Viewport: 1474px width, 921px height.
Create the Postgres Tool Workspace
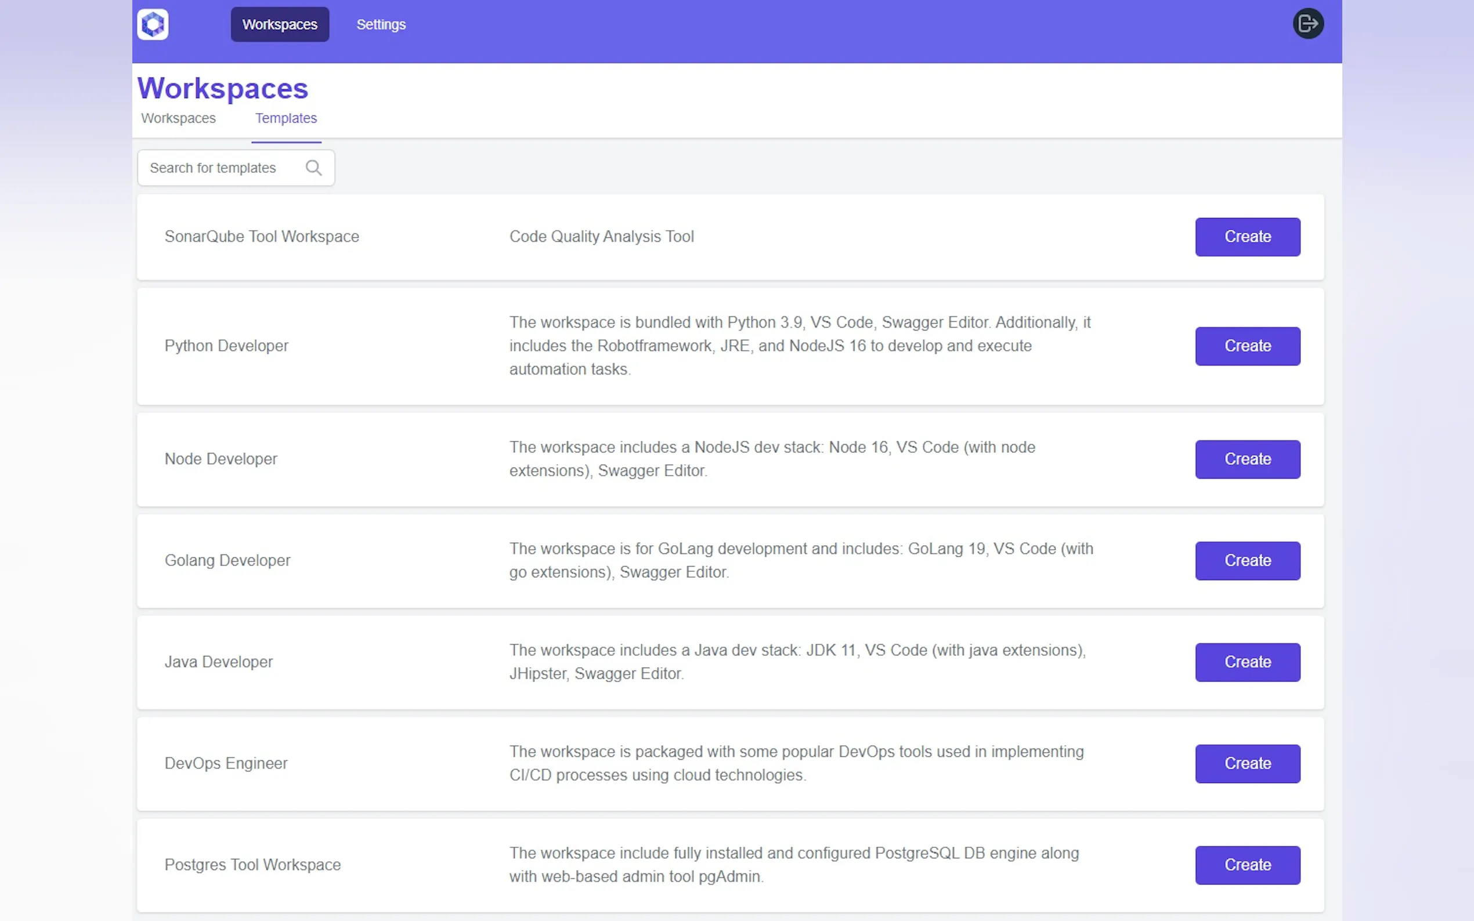click(1247, 865)
